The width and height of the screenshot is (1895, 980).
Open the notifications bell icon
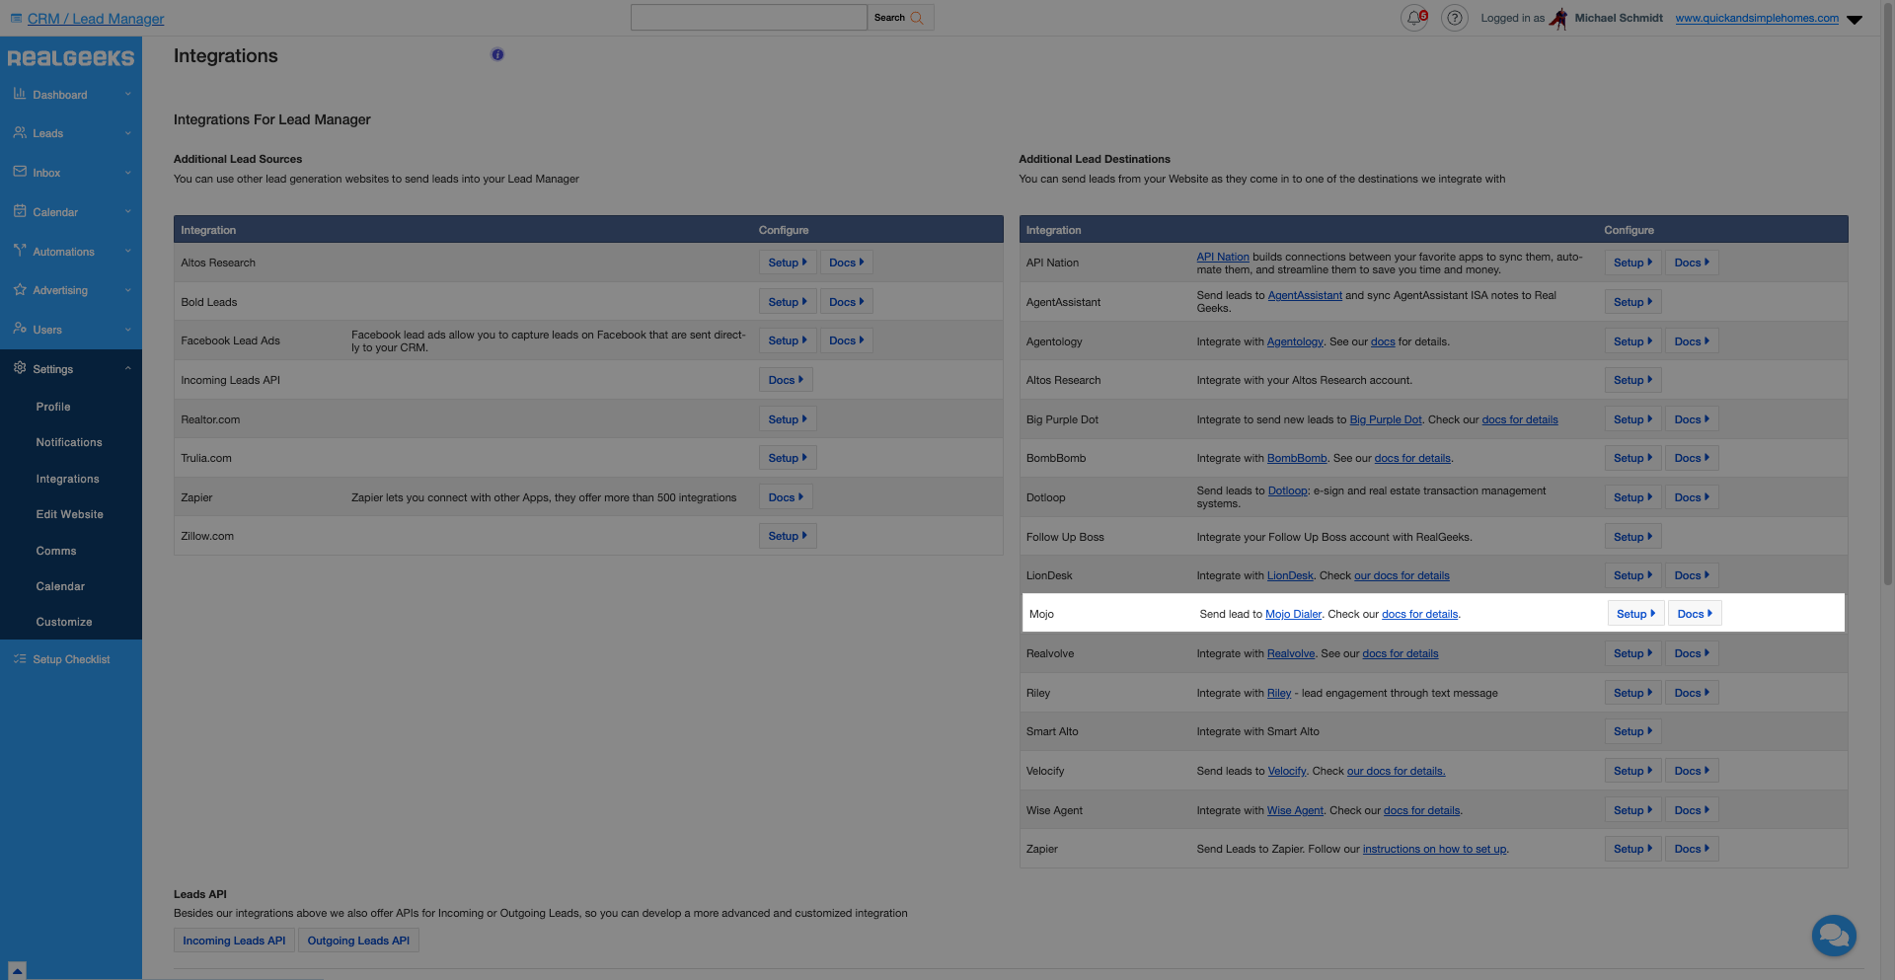tap(1414, 18)
